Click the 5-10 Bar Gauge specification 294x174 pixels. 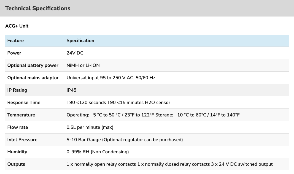coord(125,140)
